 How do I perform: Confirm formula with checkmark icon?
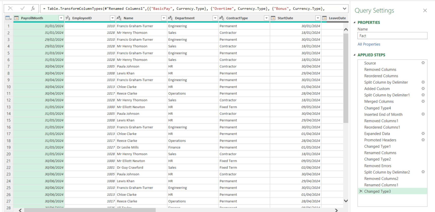tap(22, 8)
